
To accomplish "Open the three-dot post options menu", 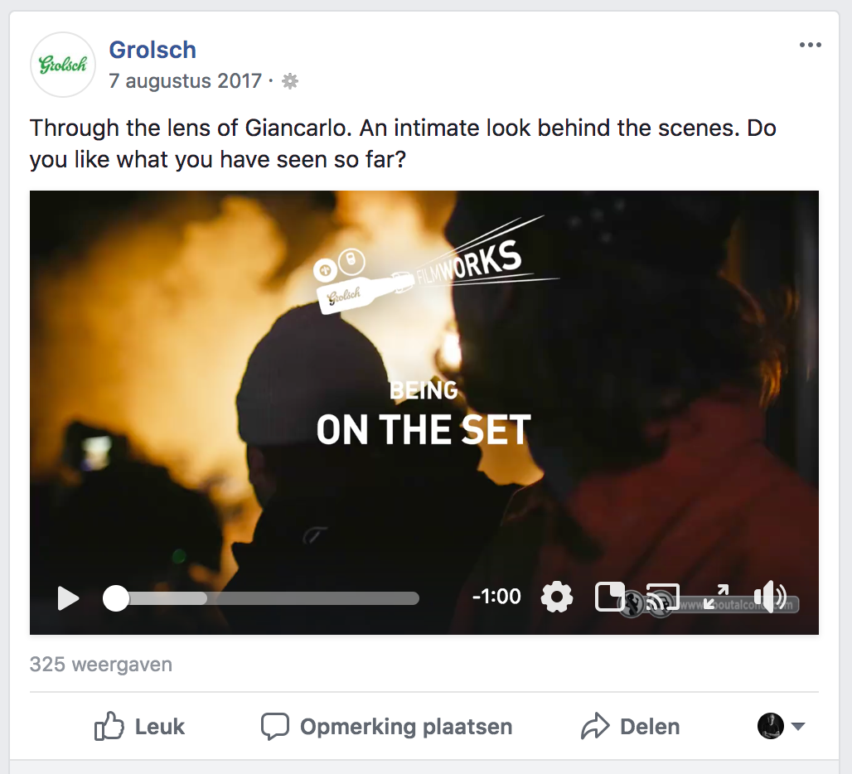I will 811,45.
